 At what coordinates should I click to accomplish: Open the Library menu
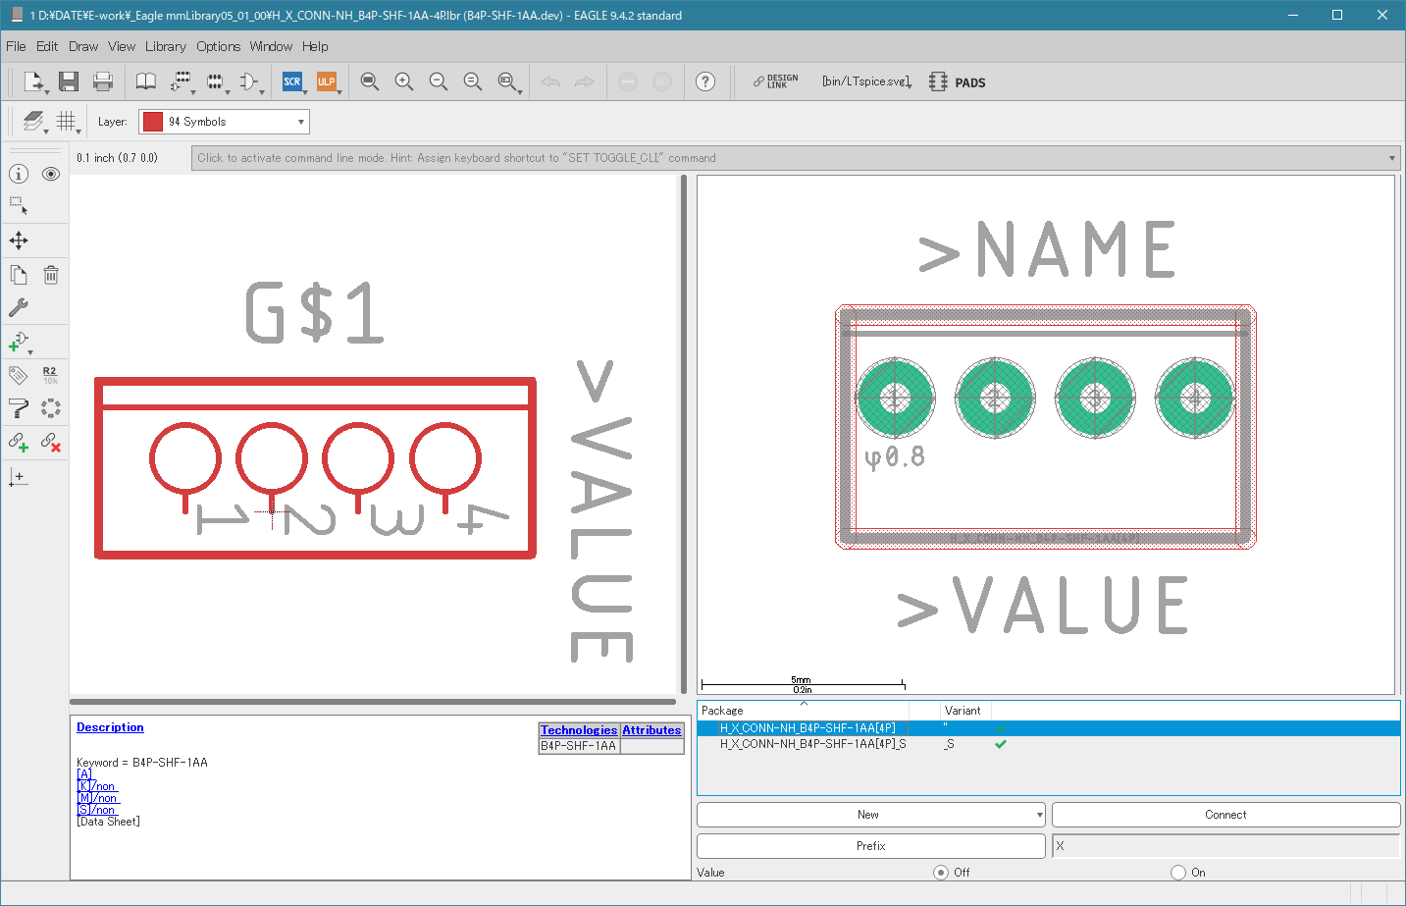[165, 46]
